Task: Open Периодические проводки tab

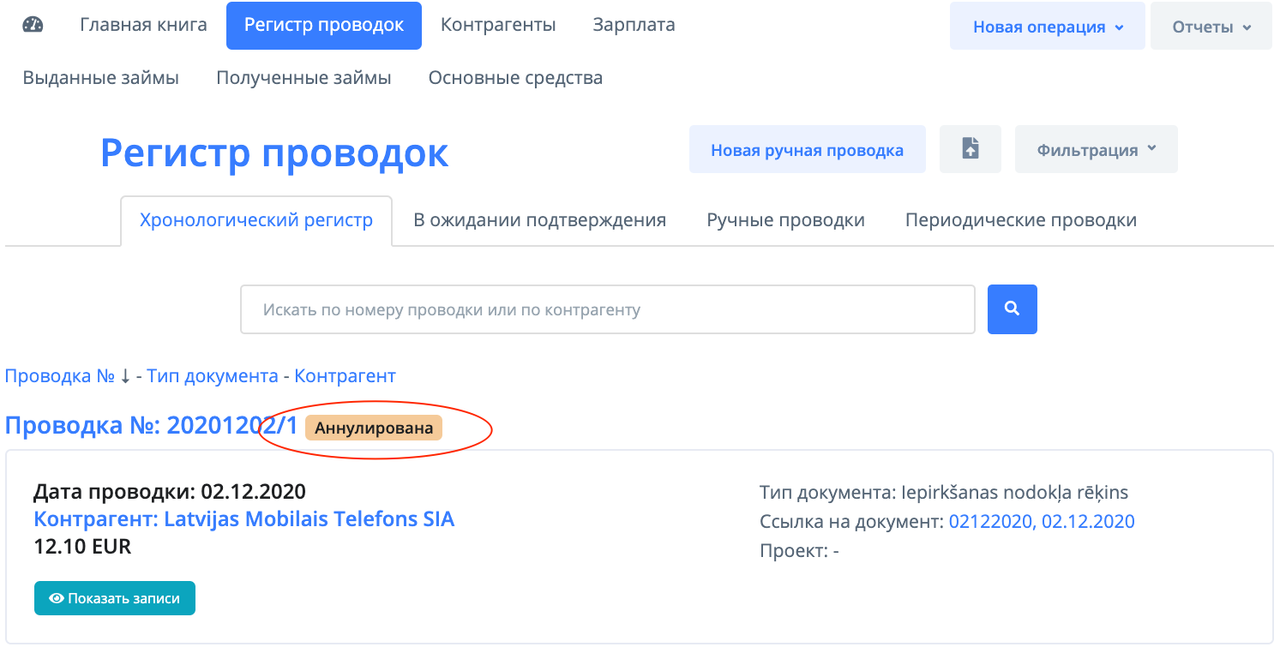Action: [1020, 220]
